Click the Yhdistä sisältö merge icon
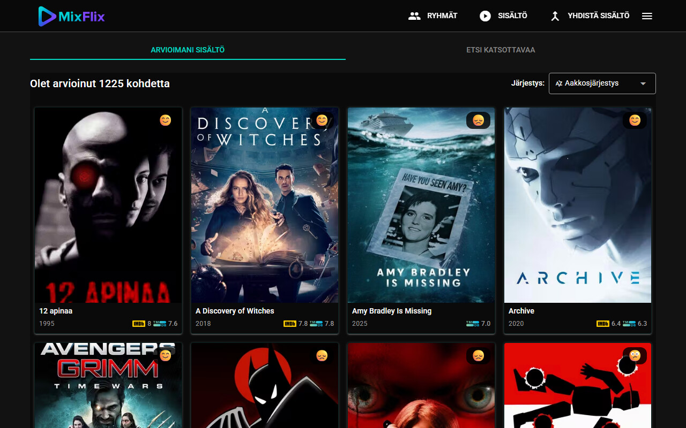 tap(555, 16)
